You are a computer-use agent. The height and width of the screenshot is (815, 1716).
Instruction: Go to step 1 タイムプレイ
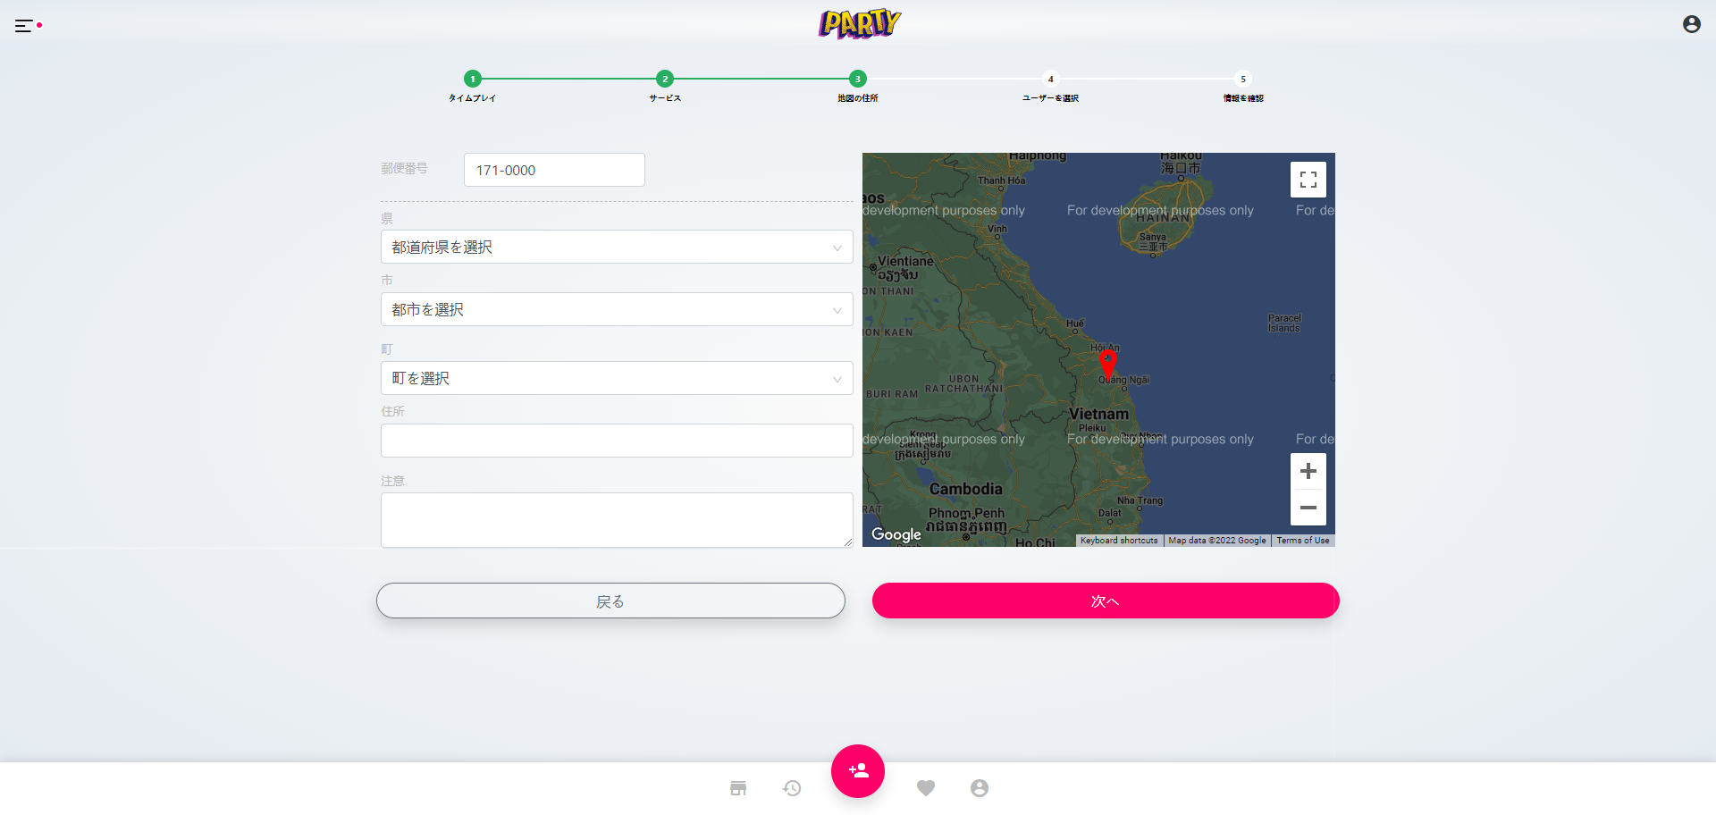(x=473, y=80)
